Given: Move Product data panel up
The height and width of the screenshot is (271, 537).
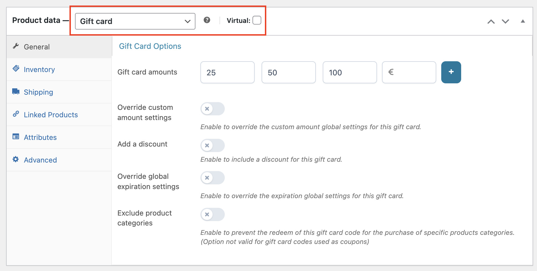Looking at the screenshot, I should 491,21.
